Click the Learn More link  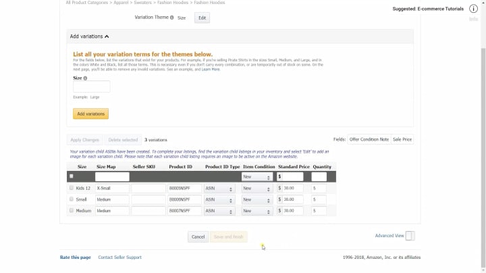(211, 70)
